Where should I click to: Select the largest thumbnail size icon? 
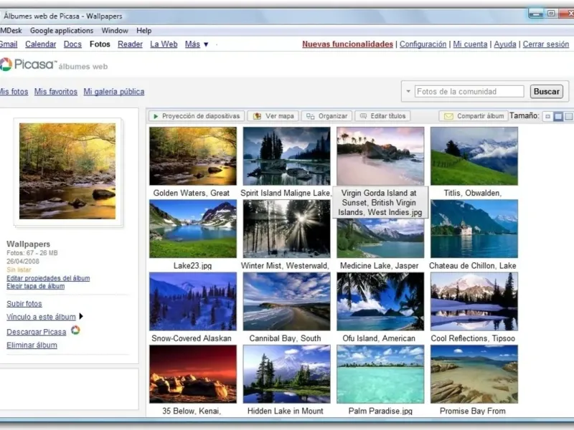tap(568, 116)
